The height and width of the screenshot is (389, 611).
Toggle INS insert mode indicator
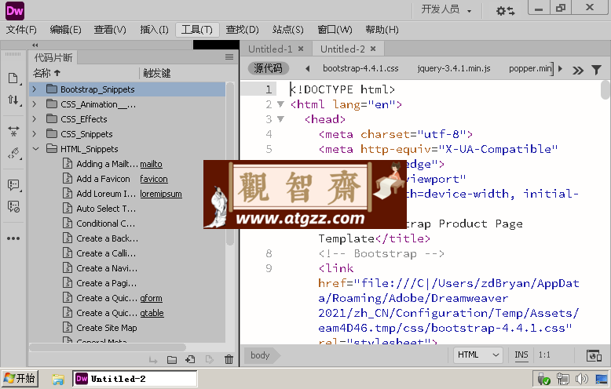tap(521, 354)
